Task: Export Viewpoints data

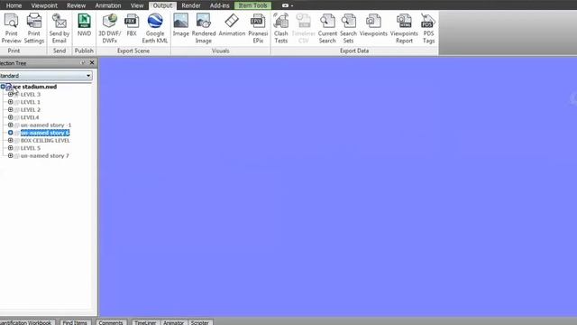Action: pos(373,25)
